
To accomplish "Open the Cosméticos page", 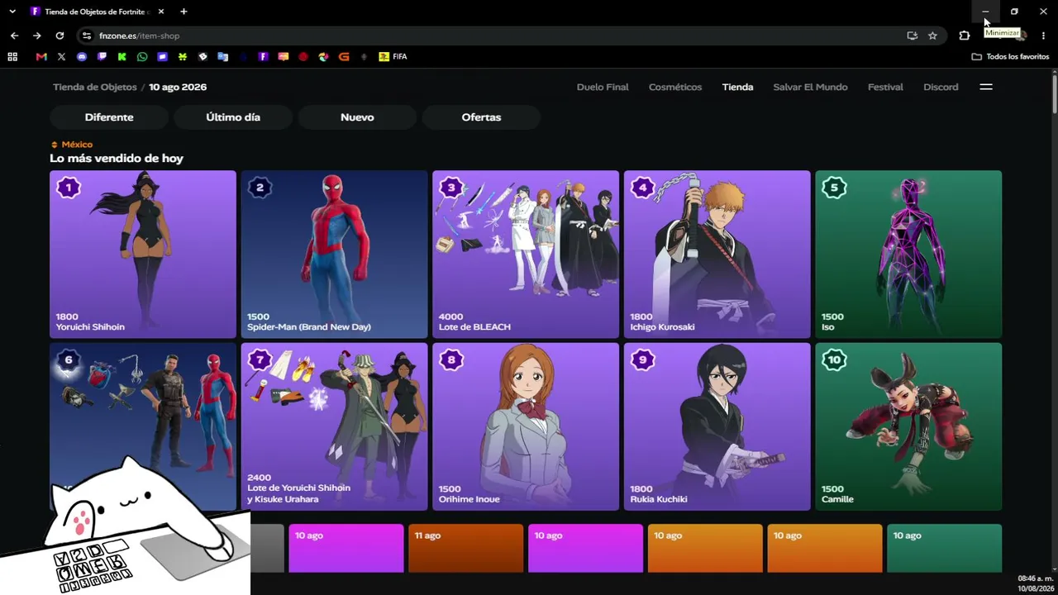I will click(675, 87).
